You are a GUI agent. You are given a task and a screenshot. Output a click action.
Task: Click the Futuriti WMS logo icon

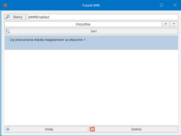pyautogui.click(x=5, y=5)
